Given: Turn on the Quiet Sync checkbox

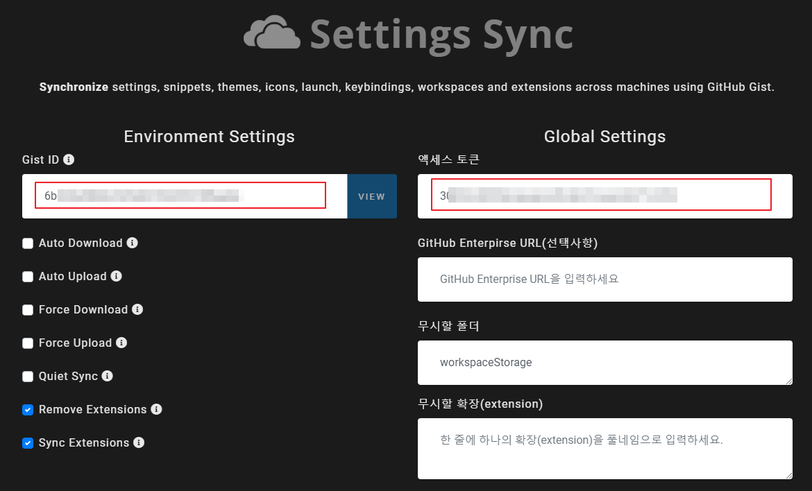Looking at the screenshot, I should [28, 377].
